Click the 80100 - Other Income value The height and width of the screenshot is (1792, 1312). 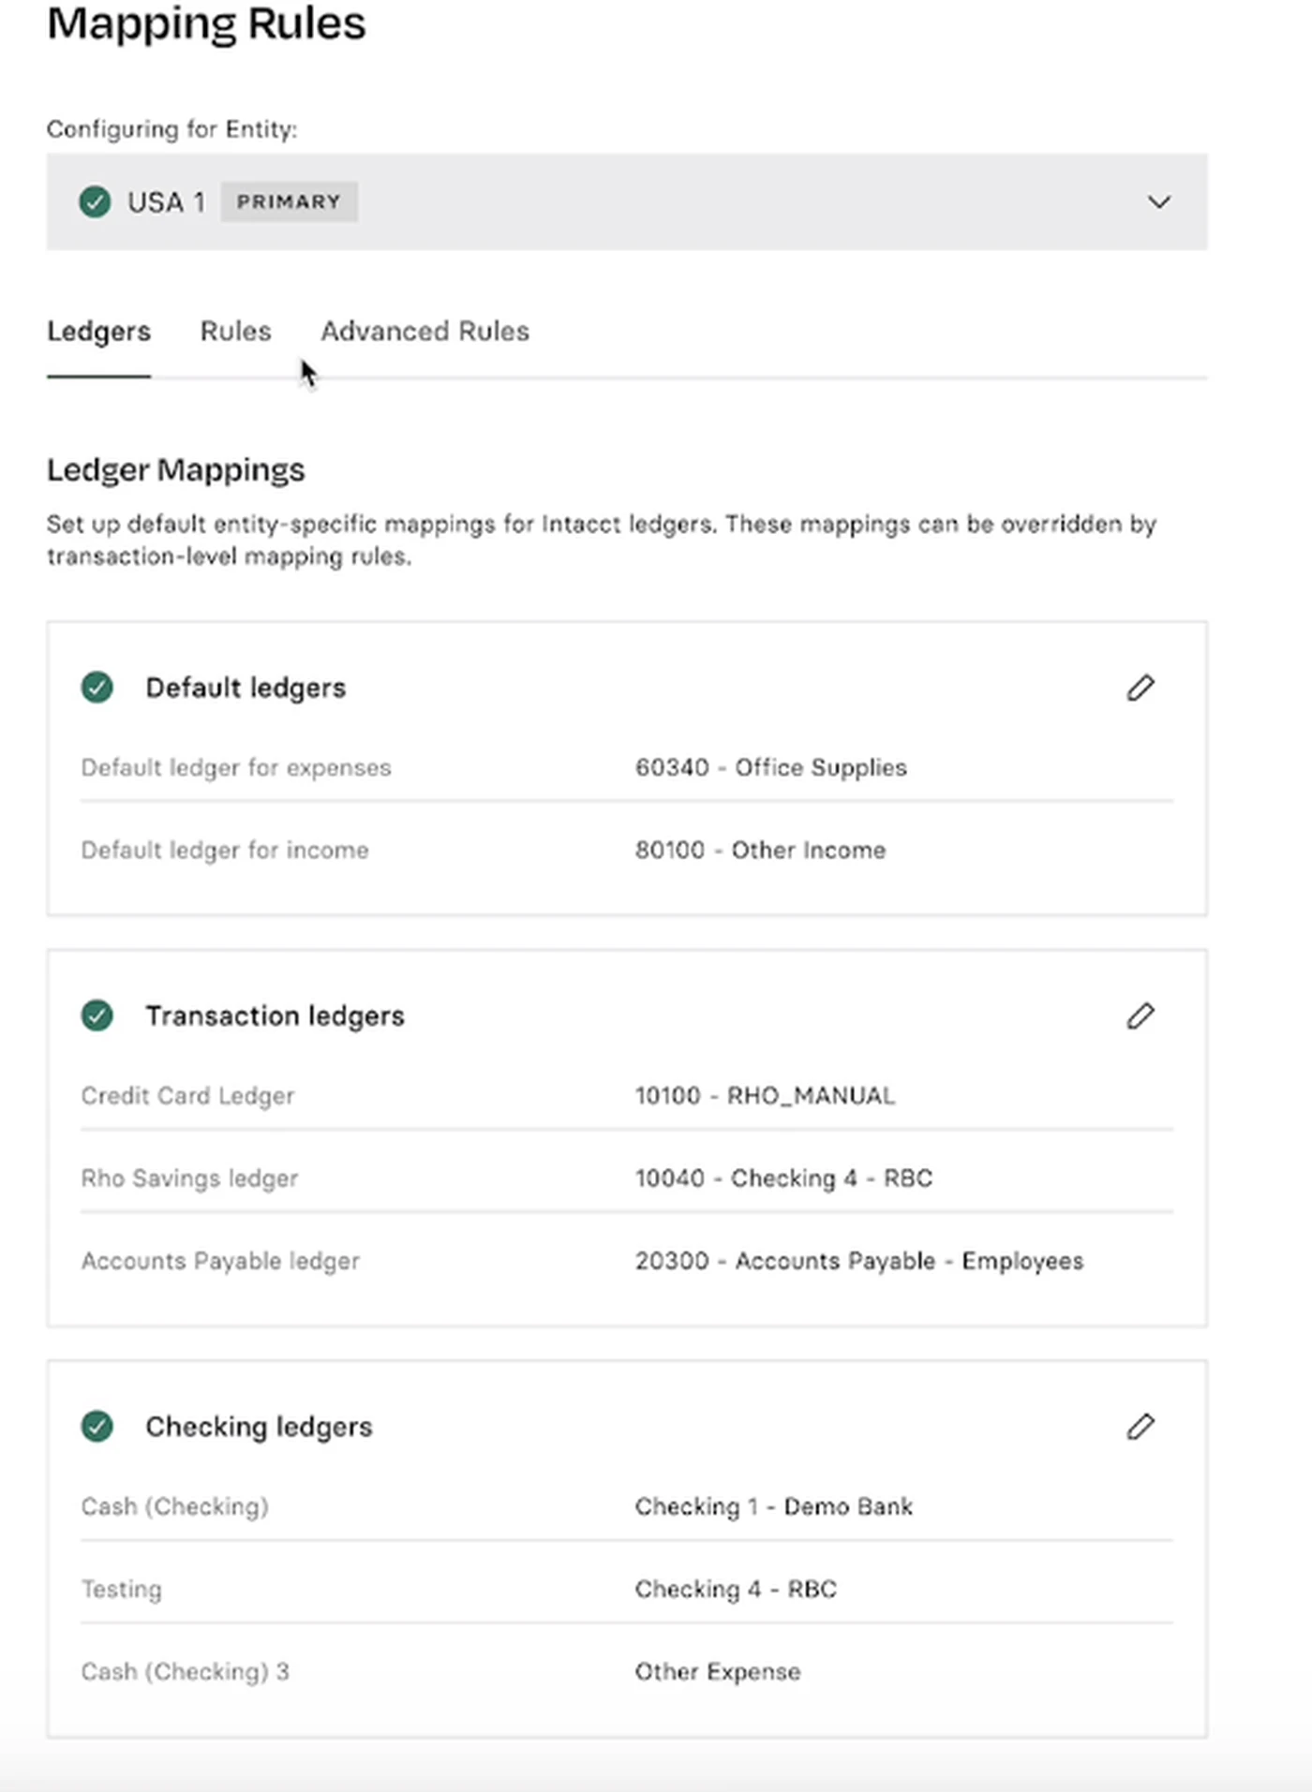[x=760, y=850]
